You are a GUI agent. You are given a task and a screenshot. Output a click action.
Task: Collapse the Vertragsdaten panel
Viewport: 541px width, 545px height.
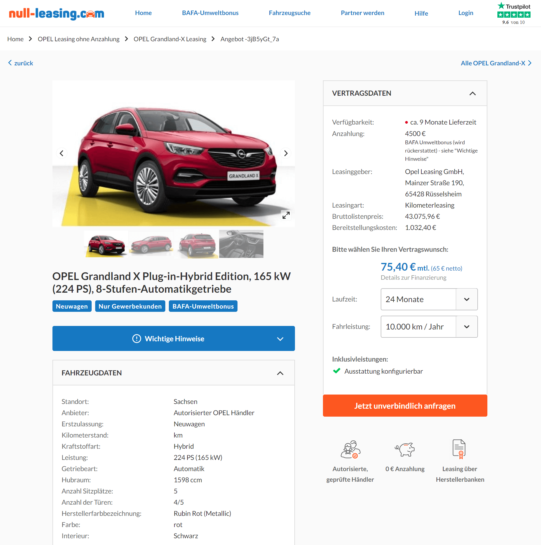pyautogui.click(x=472, y=93)
